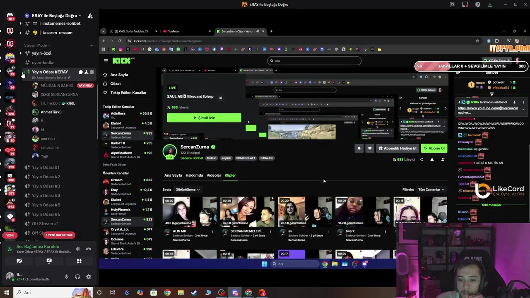Click Abone Ol button
This screenshot has width=530, height=298.
tap(434, 148)
